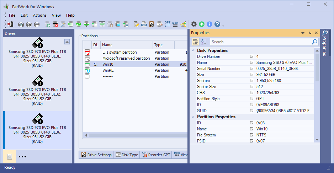Open the Properties panel options dropdown arrow
334x173 pixels.
[x=303, y=33]
